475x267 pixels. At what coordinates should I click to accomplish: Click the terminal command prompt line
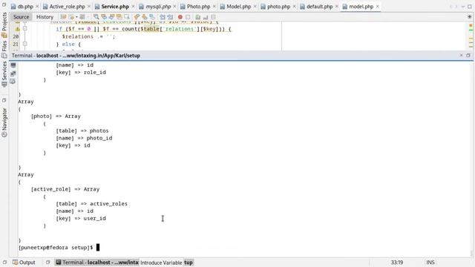pos(59,248)
